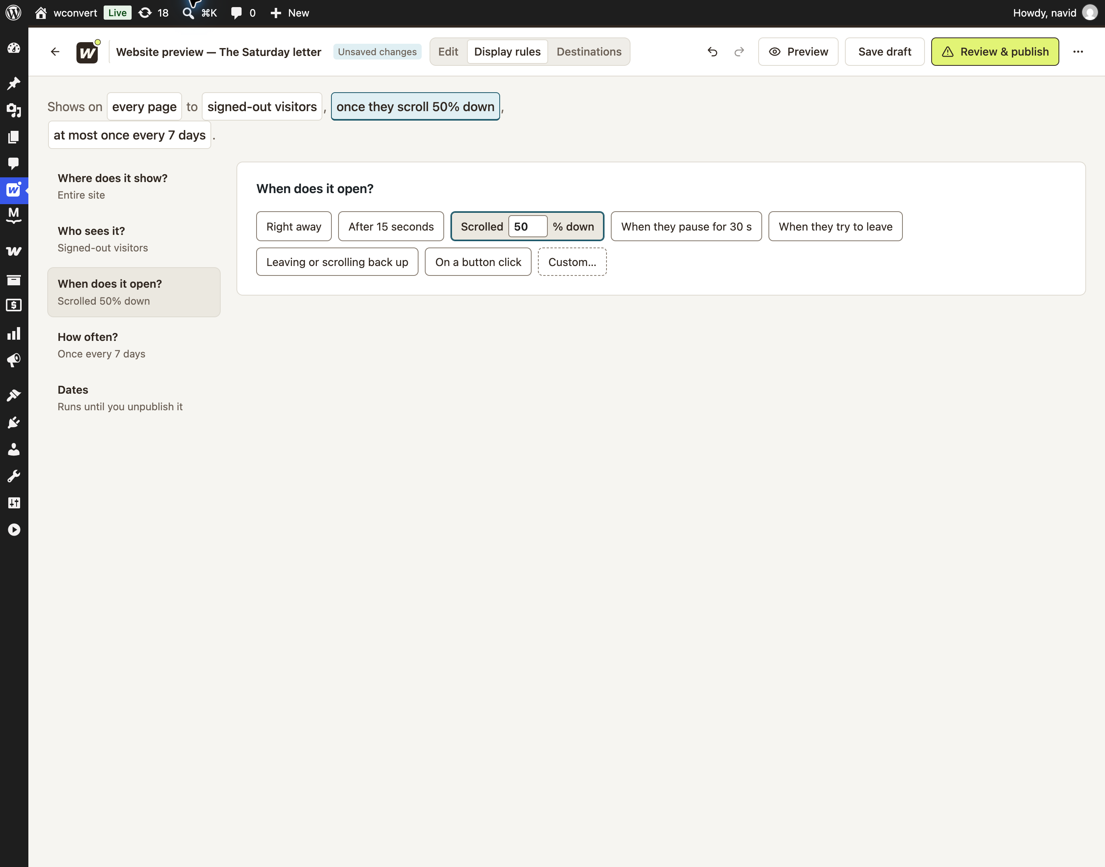Open Users person icon in sidebar
1105x867 pixels.
14,449
